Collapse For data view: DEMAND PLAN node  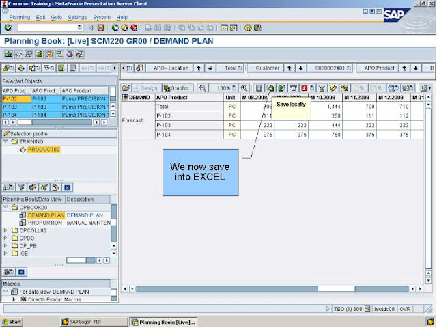tap(5, 292)
